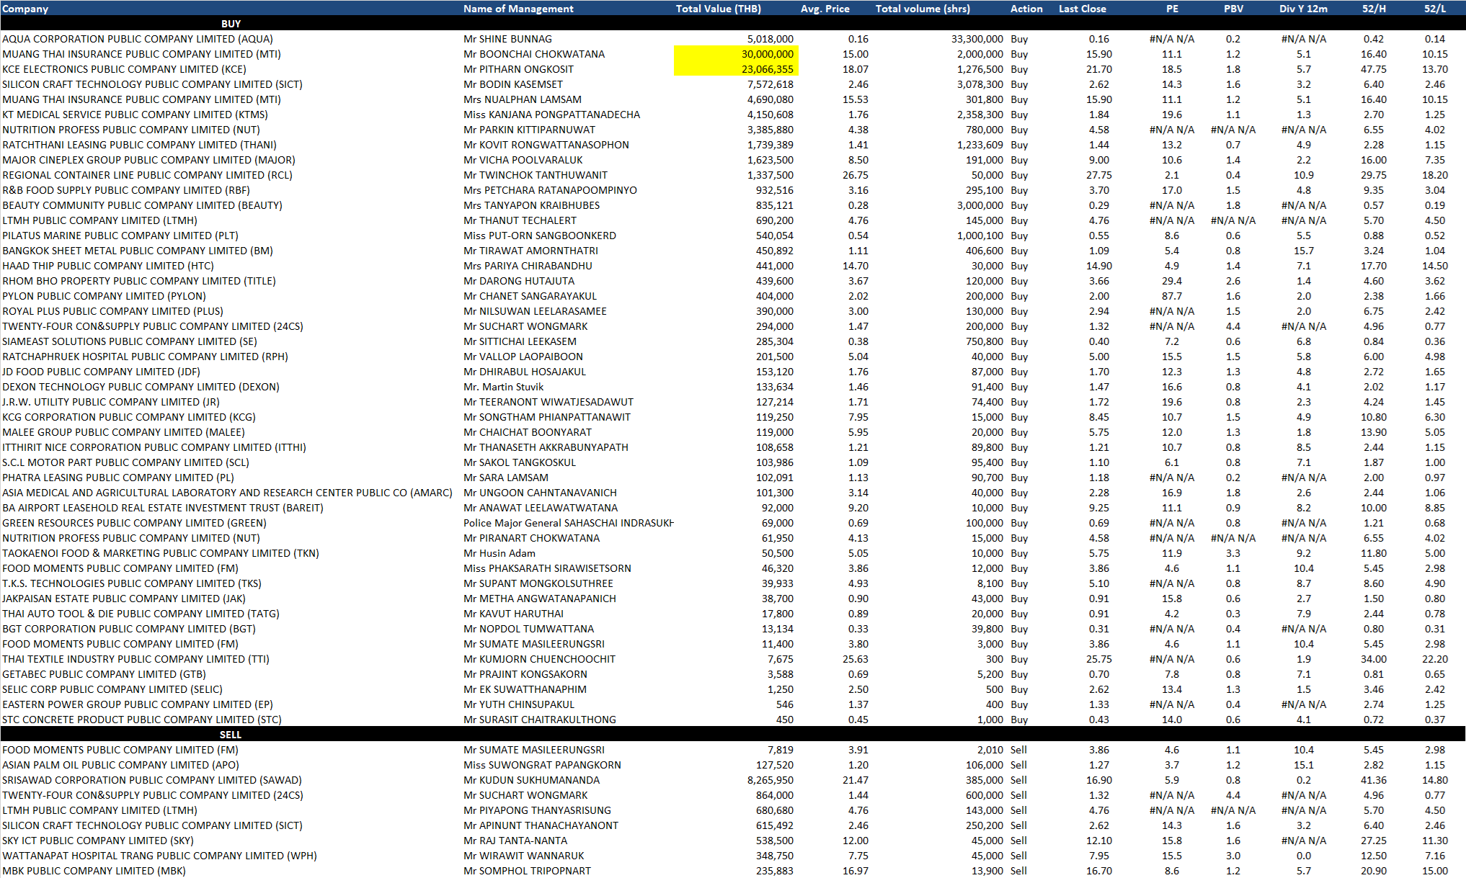Click the SRISAWAD CORPORATION company row
1466x878 pixels.
click(151, 780)
